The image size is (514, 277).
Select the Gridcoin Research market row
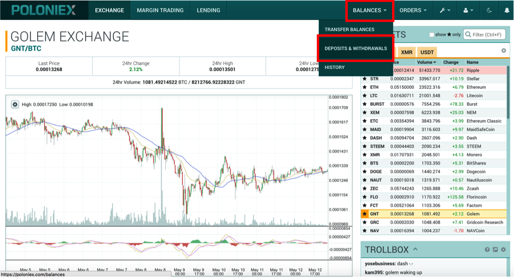pyautogui.click(x=433, y=223)
